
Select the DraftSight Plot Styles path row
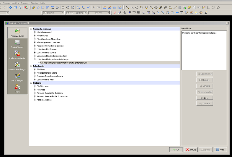pyautogui.click(x=110, y=63)
